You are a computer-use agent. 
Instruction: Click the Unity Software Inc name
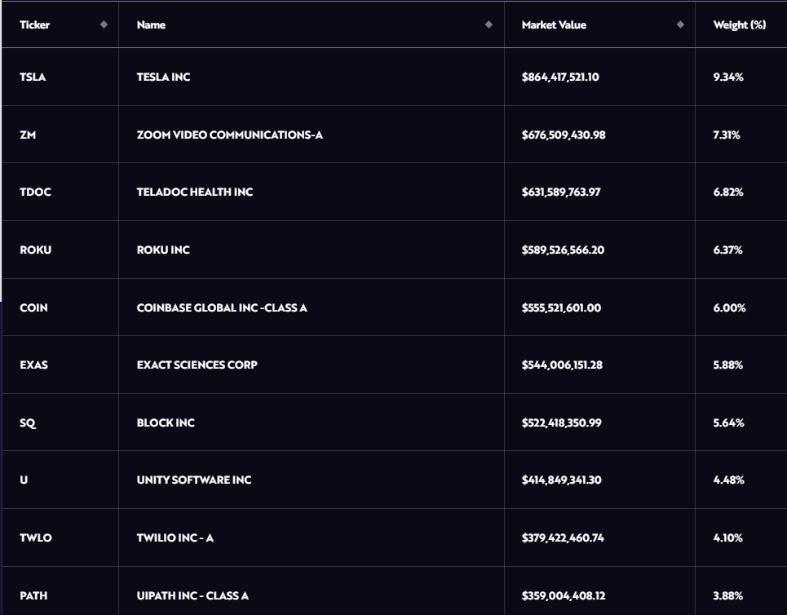tap(194, 480)
